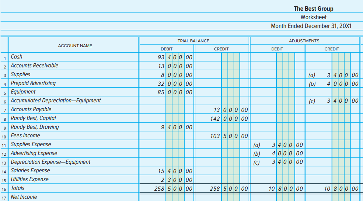This screenshot has height=201, width=363.
Task: Click Accounts Payable credit 13,000.00
Action: [231, 110]
